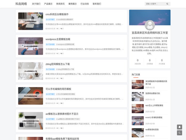The width and height of the screenshot is (186, 140).
Task: Toggle dark mode with the moon button
Action: coord(180,133)
